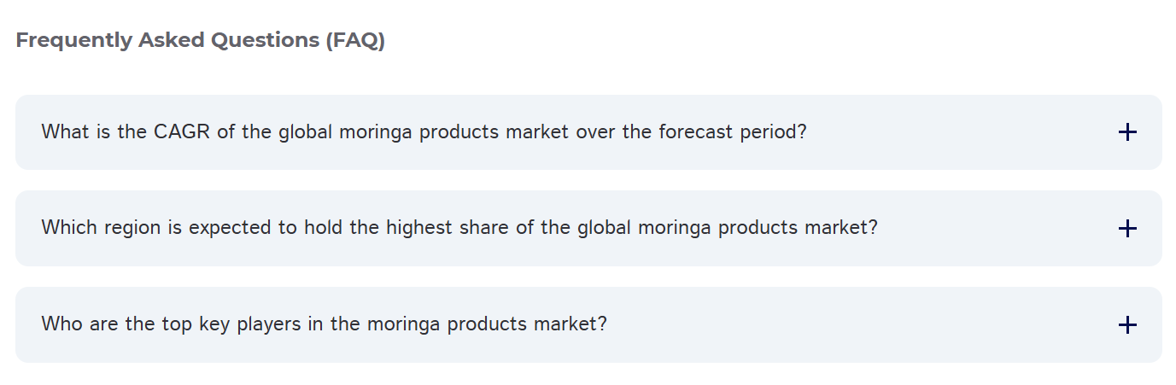Expand the CAGR of moringa market question
The width and height of the screenshot is (1176, 385).
coord(424,132)
